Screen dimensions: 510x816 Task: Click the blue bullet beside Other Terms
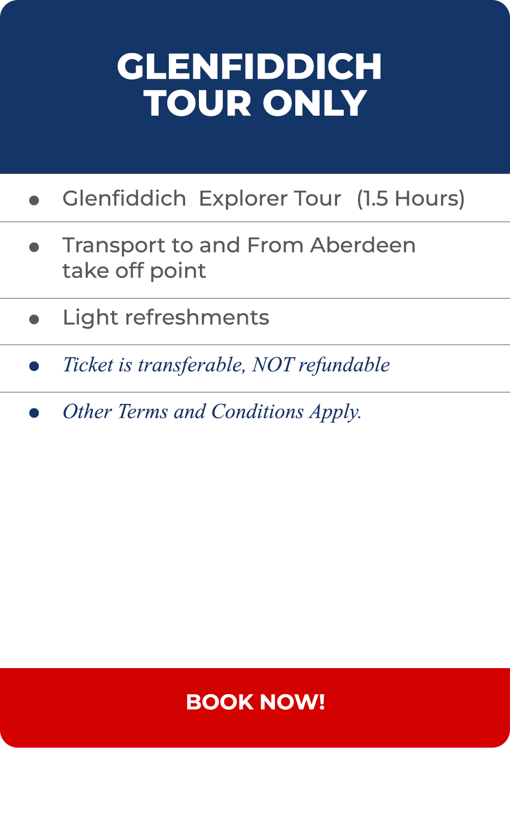(x=34, y=413)
